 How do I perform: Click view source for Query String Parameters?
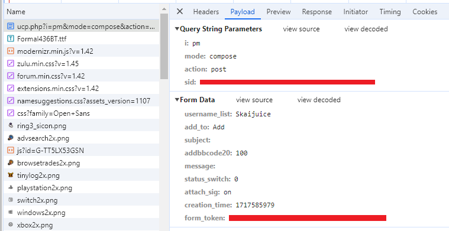[301, 29]
